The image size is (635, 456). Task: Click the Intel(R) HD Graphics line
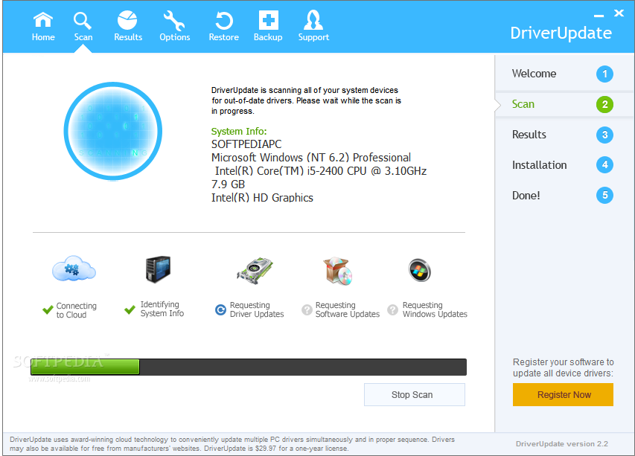pos(262,198)
